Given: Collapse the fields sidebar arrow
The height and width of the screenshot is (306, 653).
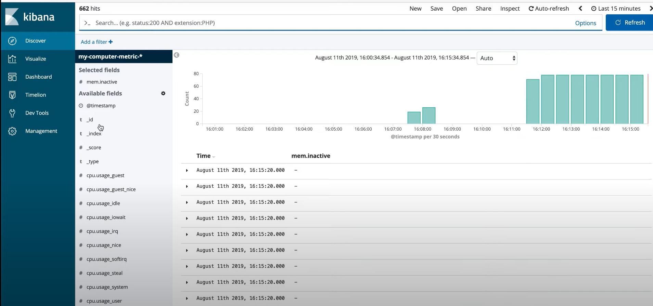Looking at the screenshot, I should (x=177, y=55).
